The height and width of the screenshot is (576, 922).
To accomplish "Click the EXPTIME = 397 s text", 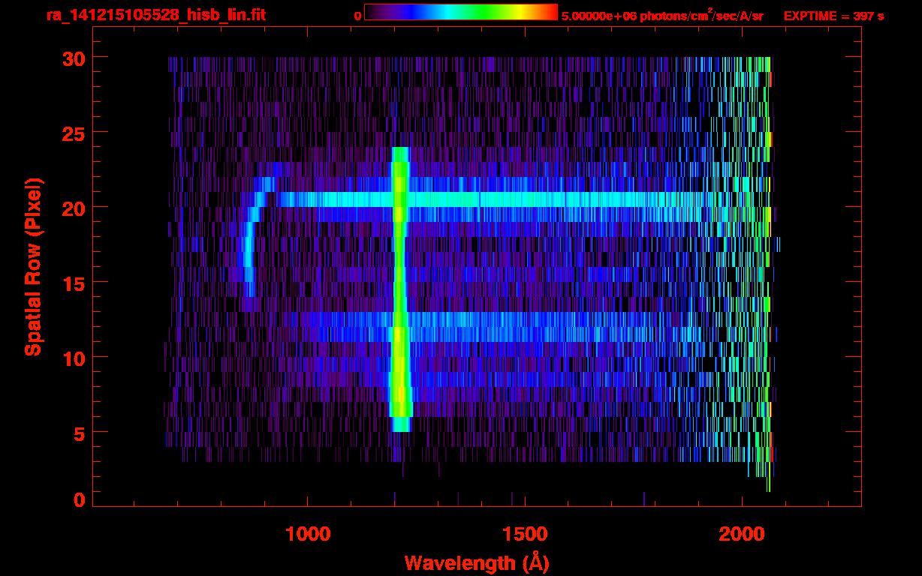I will (833, 16).
